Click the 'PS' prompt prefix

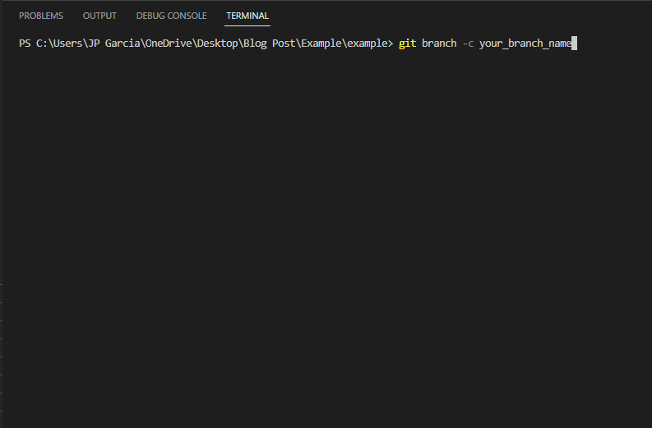(25, 44)
